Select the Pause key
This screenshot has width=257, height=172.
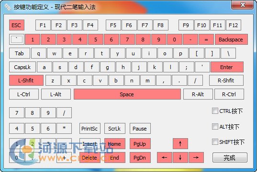click(x=140, y=129)
